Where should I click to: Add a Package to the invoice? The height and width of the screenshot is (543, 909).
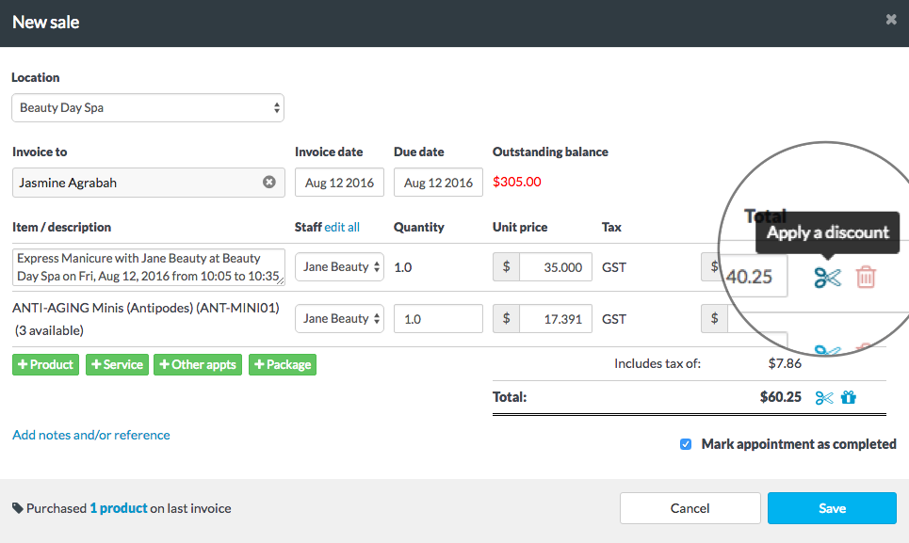tap(282, 364)
